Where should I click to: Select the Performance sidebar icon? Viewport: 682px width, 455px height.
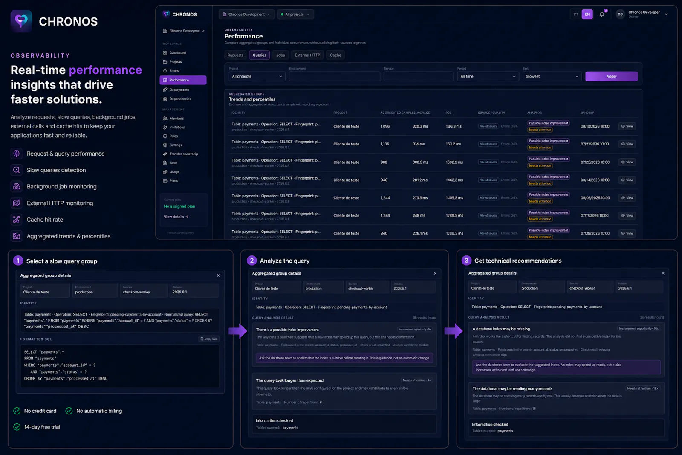tap(165, 80)
